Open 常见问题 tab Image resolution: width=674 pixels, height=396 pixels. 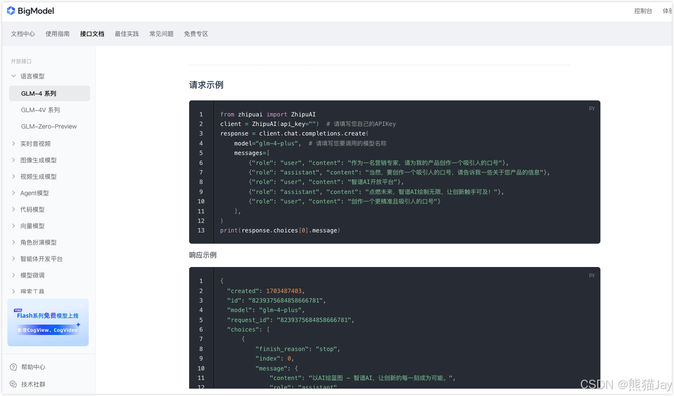[x=162, y=34]
